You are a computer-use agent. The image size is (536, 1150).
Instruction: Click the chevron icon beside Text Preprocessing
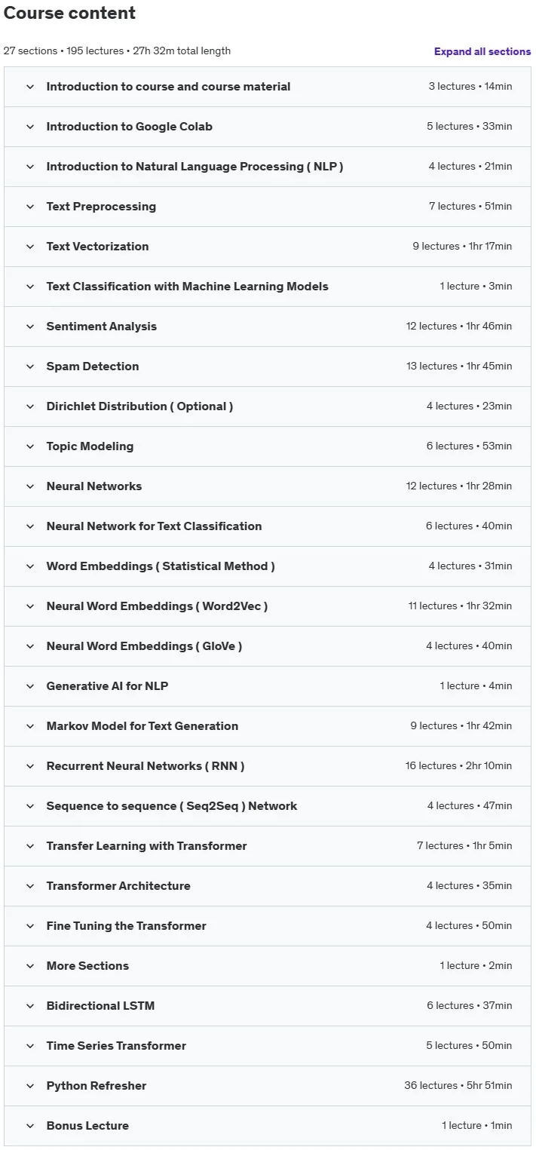pyautogui.click(x=30, y=207)
